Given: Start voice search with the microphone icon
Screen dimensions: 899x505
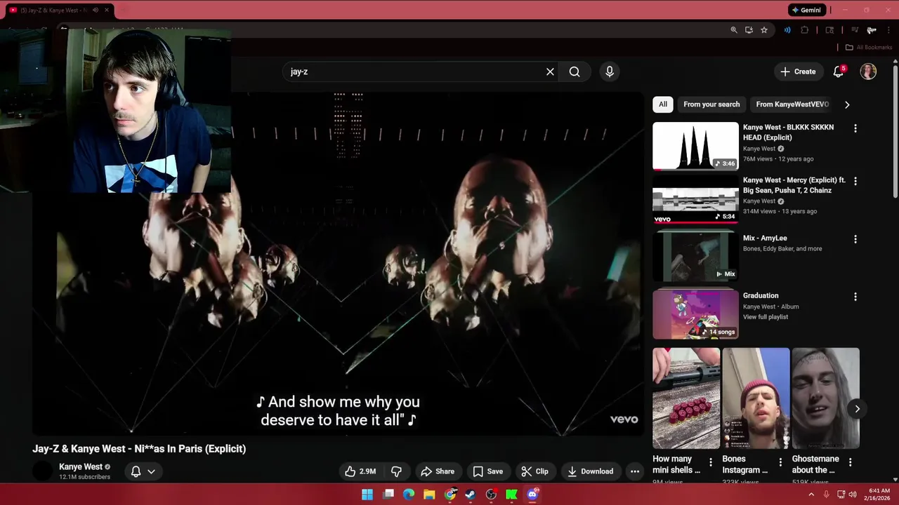Looking at the screenshot, I should tap(610, 72).
